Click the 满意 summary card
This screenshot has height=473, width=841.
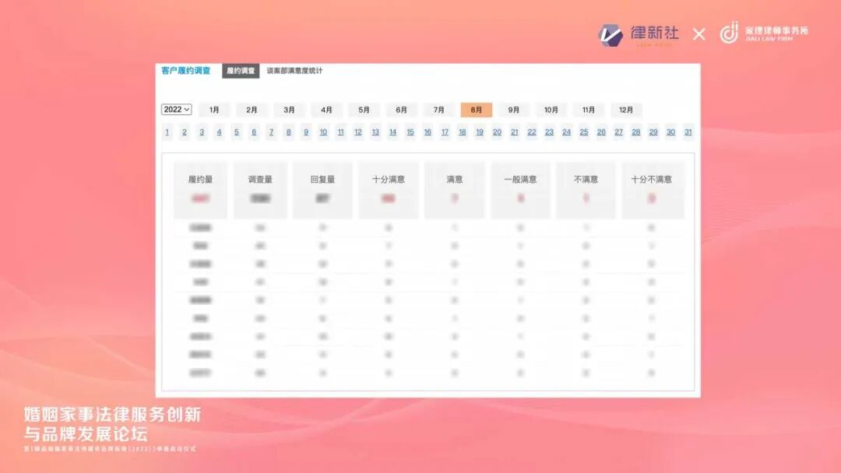click(x=454, y=190)
